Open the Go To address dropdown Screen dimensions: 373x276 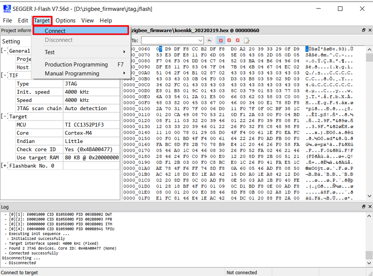coord(200,40)
